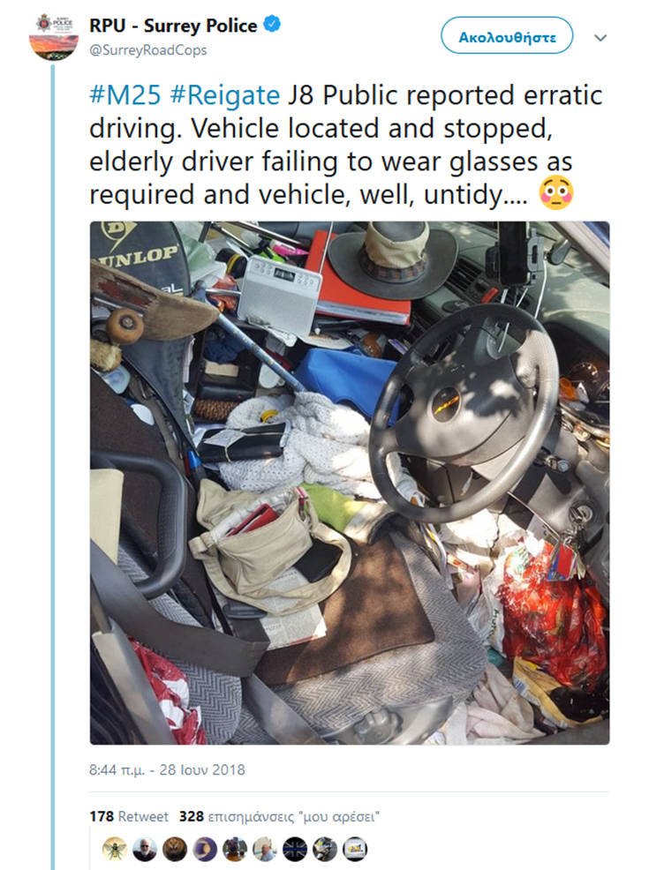Open the #M25 hashtag link

125,95
